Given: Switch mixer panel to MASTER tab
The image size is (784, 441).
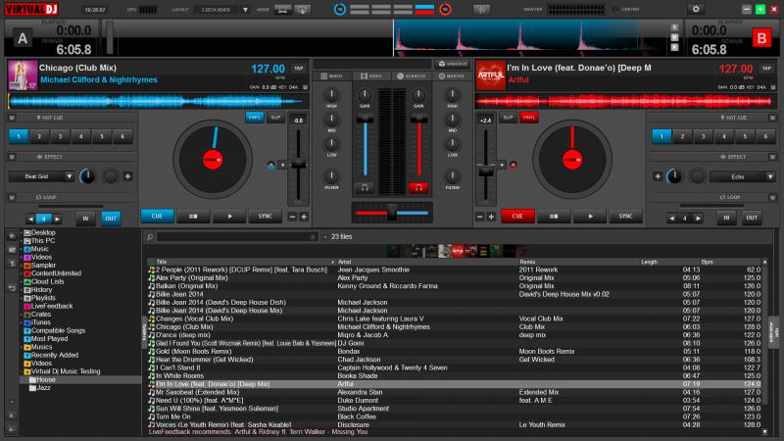Looking at the screenshot, I should tap(452, 76).
